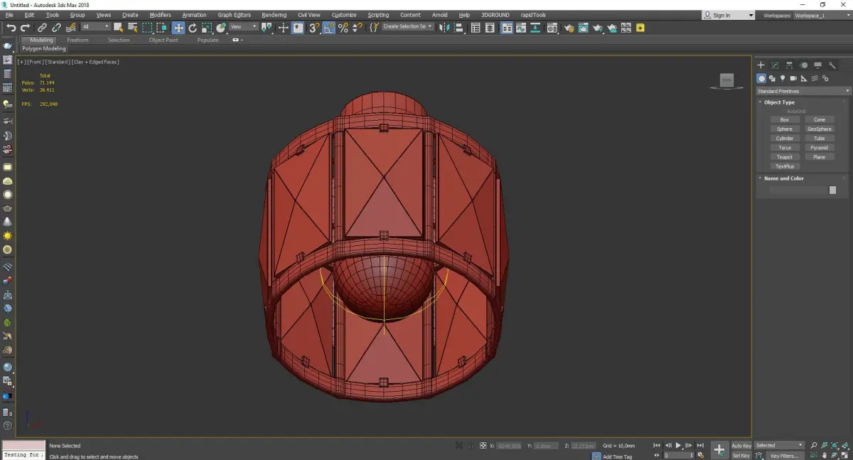This screenshot has width=853, height=460.
Task: Click the Teapot primitive button
Action: (784, 157)
